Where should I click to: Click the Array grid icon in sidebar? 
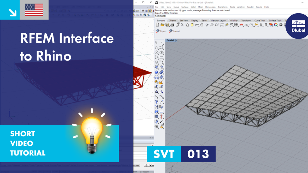156,117
